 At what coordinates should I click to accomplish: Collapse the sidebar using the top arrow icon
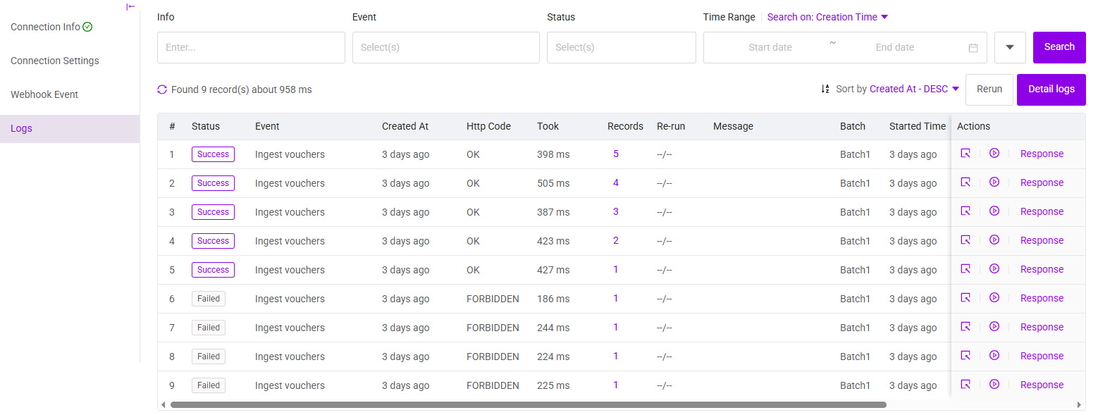point(130,6)
